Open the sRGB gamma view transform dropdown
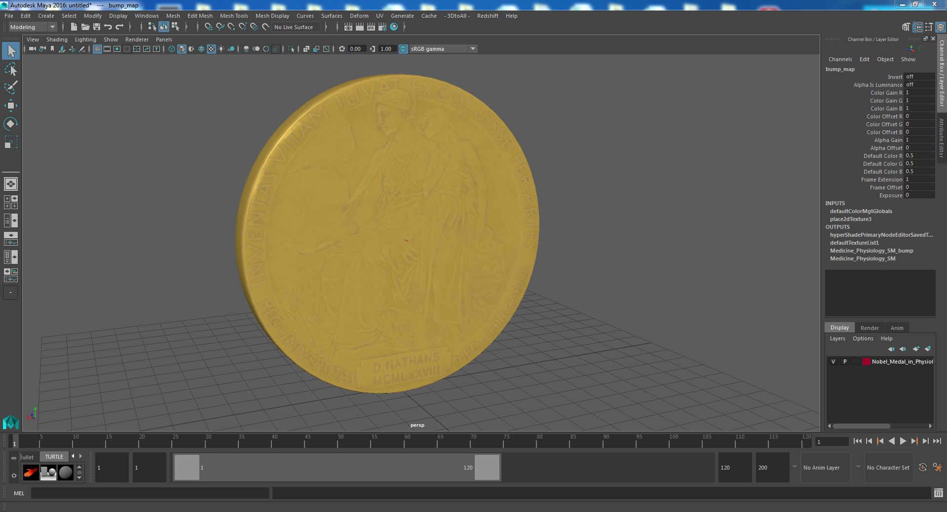The image size is (947, 512). 443,49
